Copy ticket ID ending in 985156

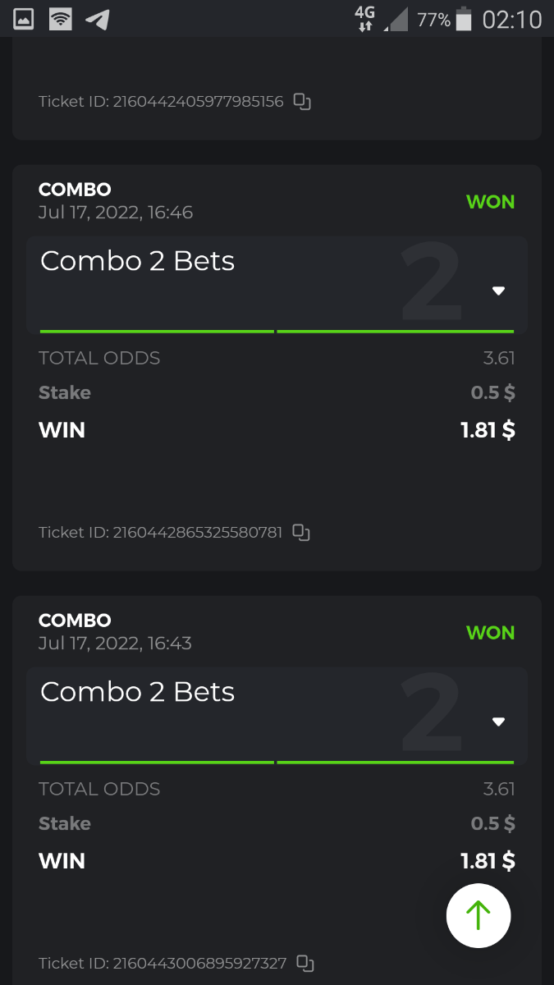[302, 102]
